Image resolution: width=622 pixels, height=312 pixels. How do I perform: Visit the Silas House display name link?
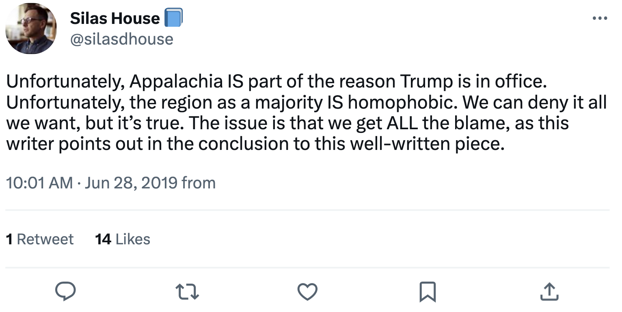click(x=115, y=18)
